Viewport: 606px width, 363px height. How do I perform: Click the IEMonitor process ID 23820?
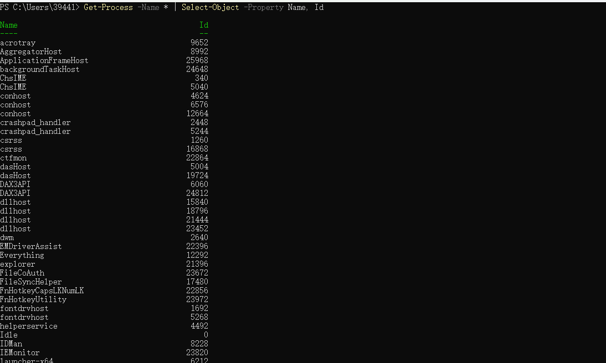coord(197,352)
